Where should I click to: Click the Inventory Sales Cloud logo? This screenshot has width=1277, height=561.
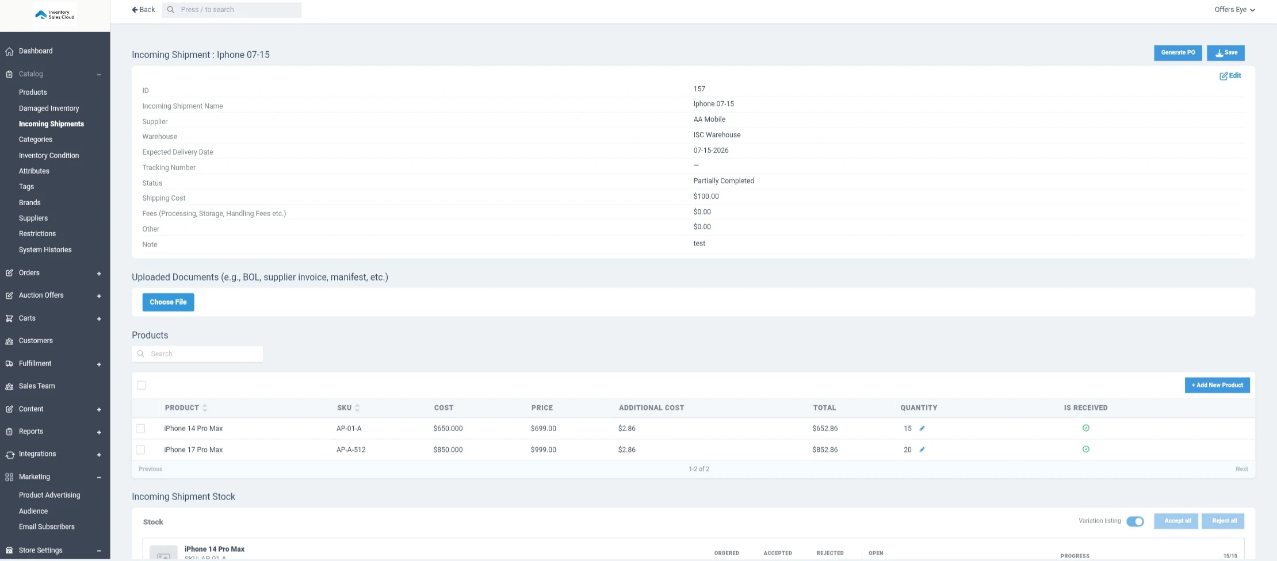(x=55, y=15)
